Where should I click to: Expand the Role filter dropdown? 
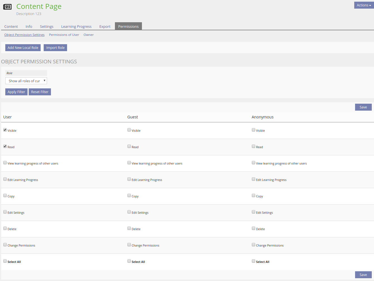[26, 81]
